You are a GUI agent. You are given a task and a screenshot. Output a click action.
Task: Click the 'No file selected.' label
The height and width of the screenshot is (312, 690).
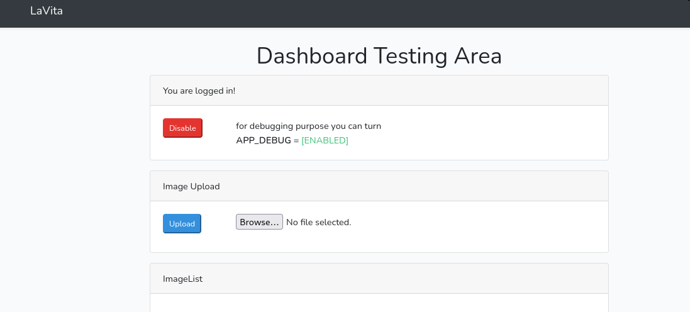(318, 222)
